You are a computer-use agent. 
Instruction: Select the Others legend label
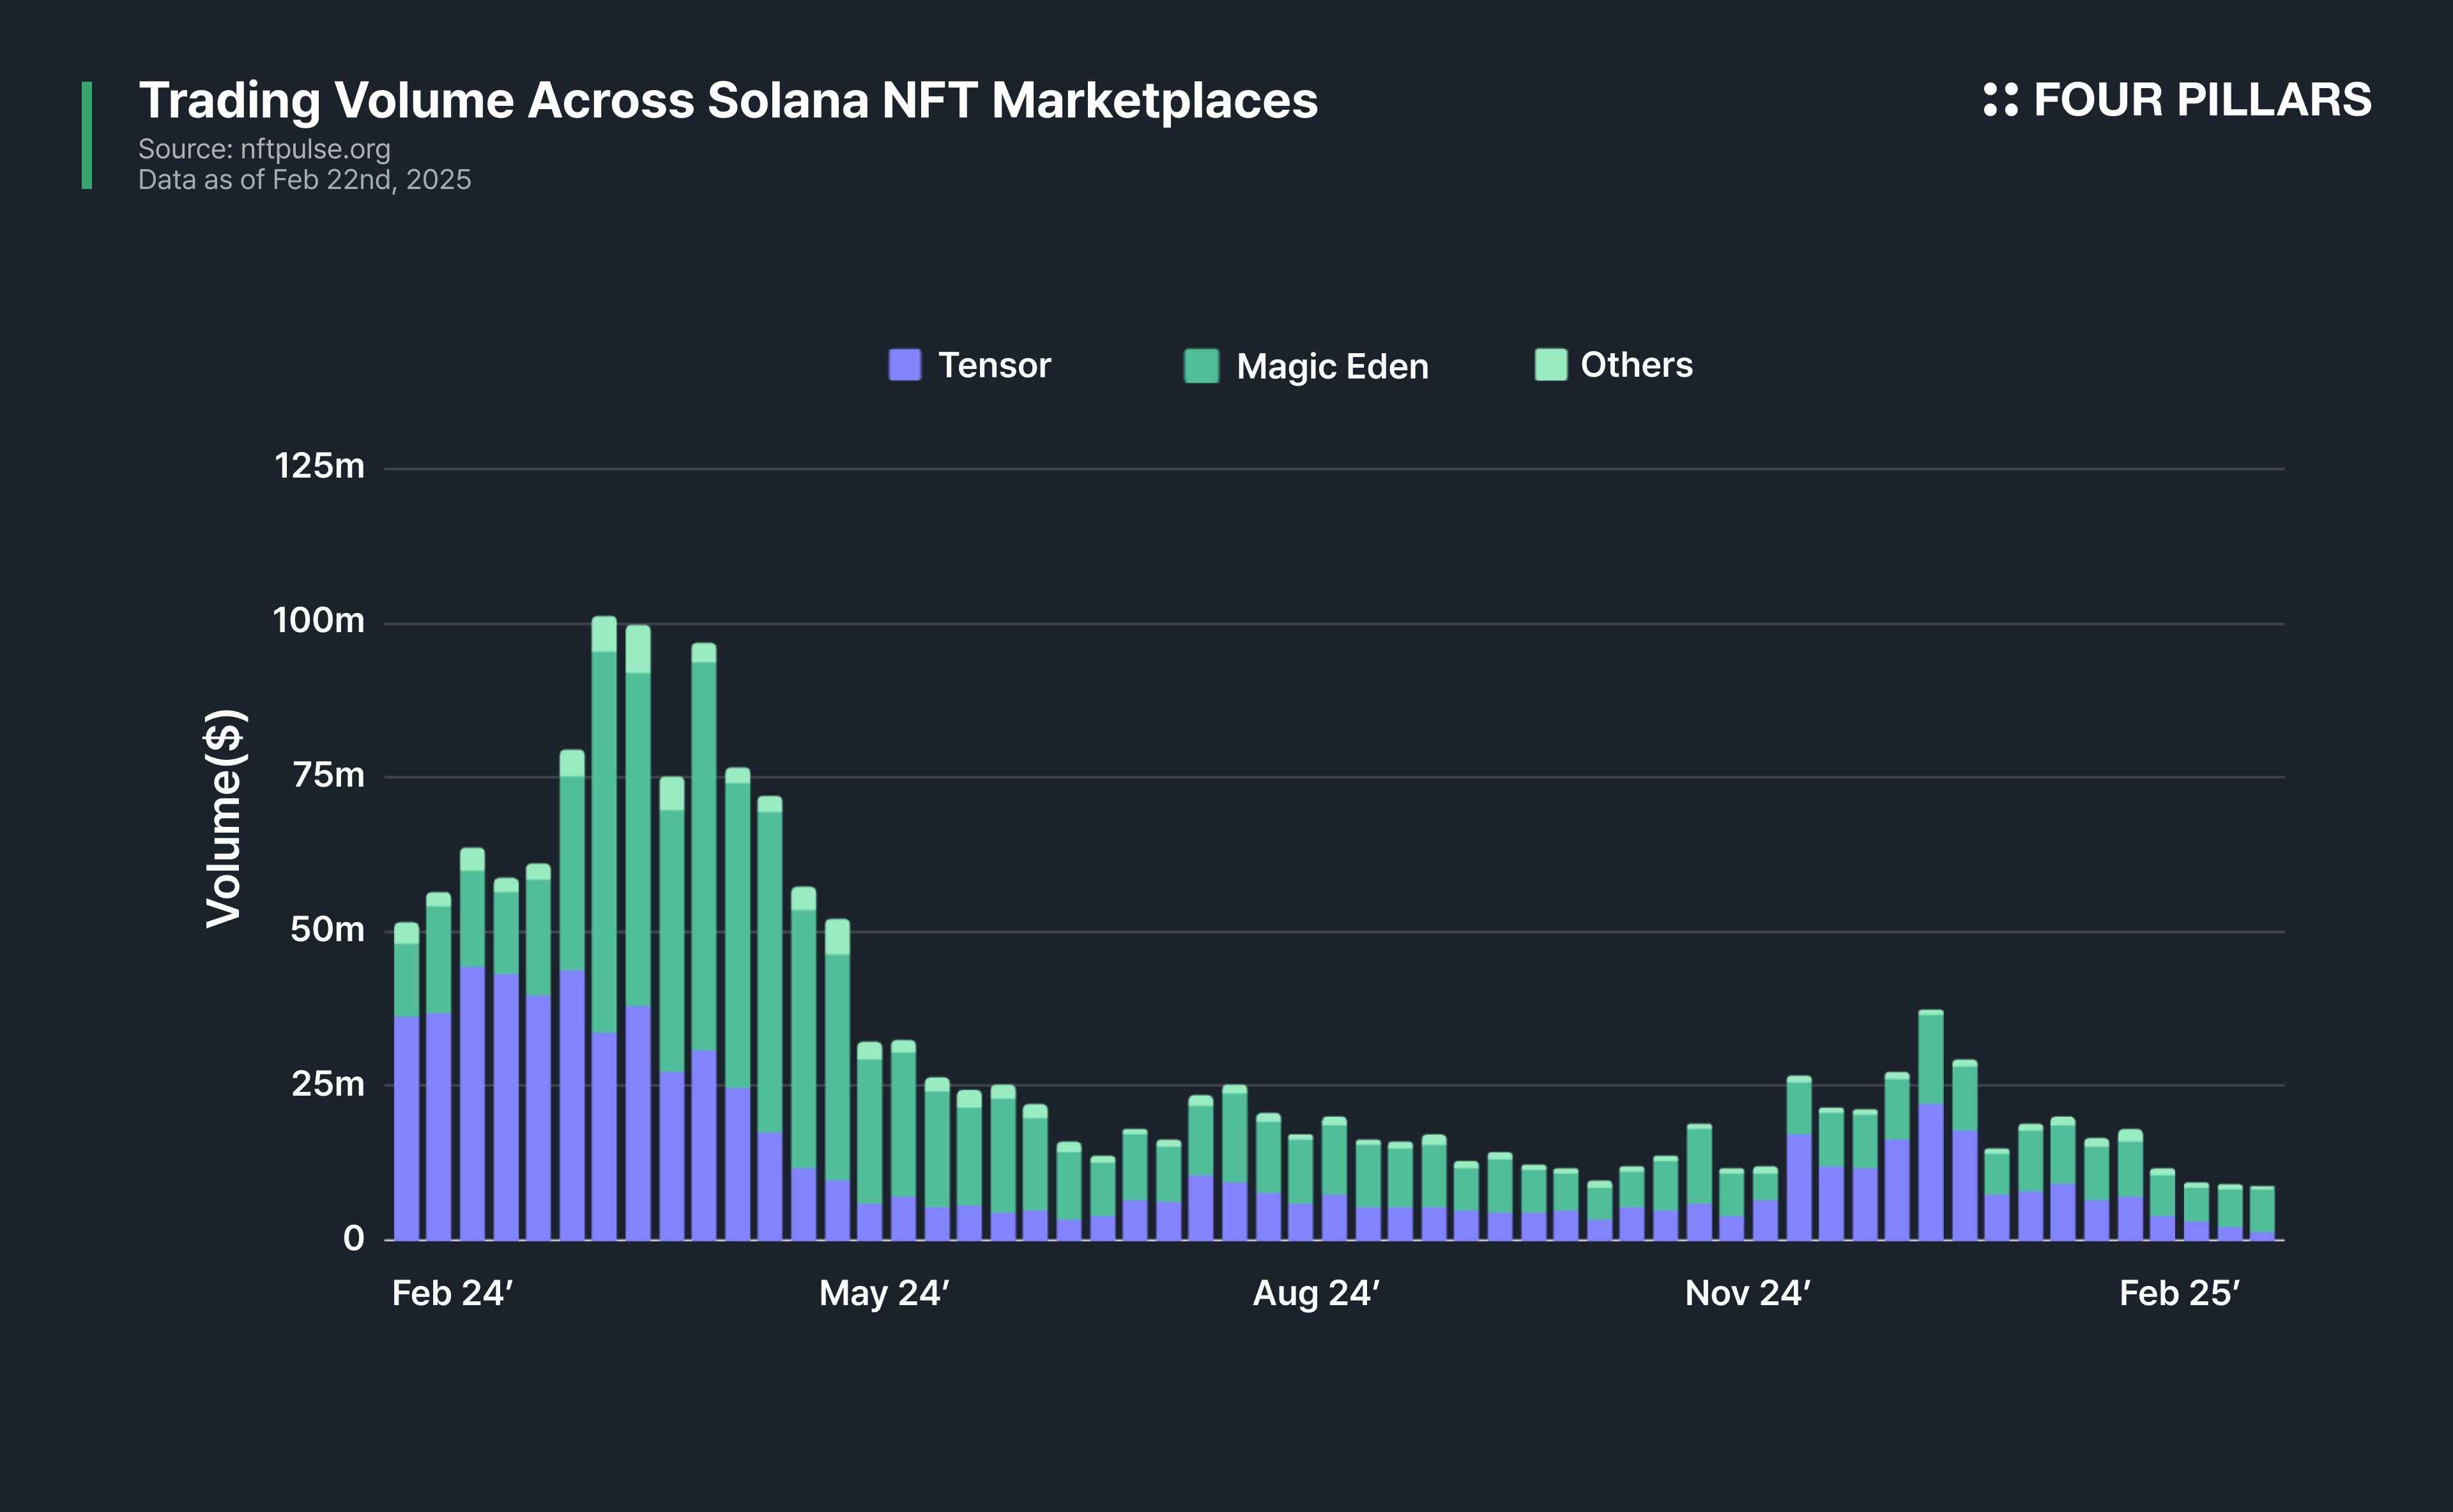coord(1637,365)
